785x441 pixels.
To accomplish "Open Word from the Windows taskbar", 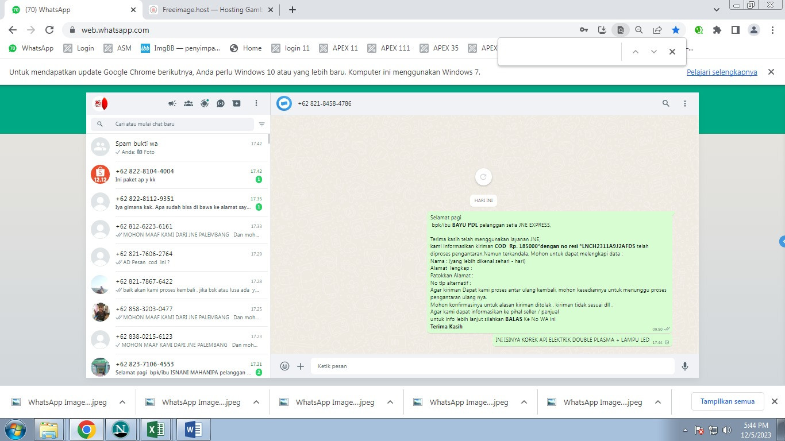I will pos(194,430).
